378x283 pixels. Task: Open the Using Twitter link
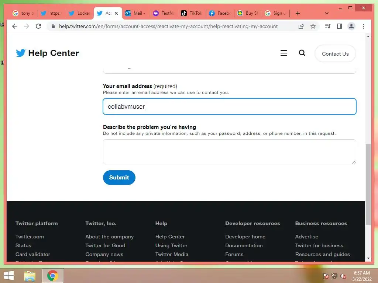point(171,245)
